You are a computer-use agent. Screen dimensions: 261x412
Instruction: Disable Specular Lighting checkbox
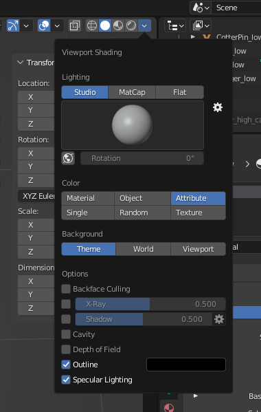coord(66,380)
